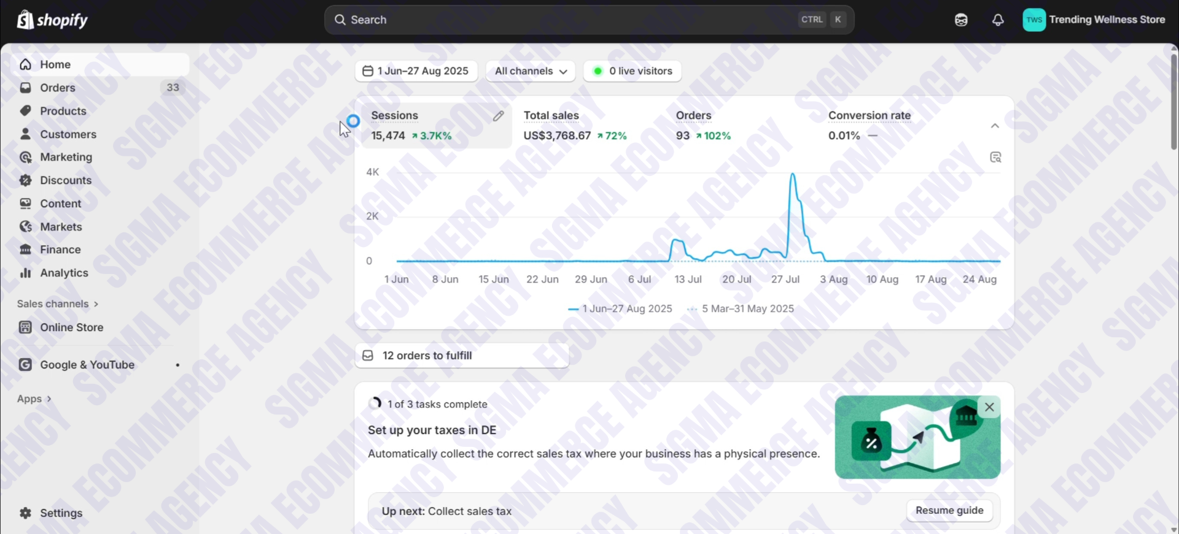Open the chart report view icon
The image size is (1179, 534).
coord(995,158)
